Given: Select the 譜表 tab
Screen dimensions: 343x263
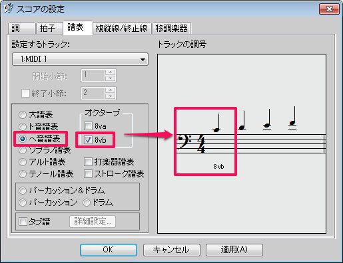Looking at the screenshot, I should [78, 28].
